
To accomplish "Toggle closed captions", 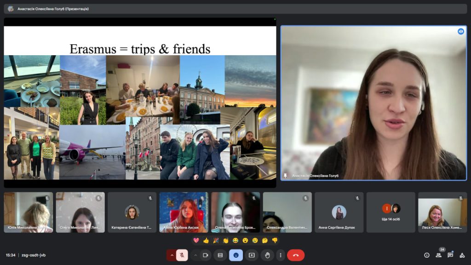I will (x=220, y=255).
